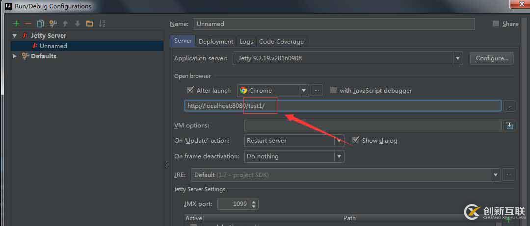Uncheck After launch checkbox
Image resolution: width=530 pixels, height=226 pixels.
coord(190,90)
